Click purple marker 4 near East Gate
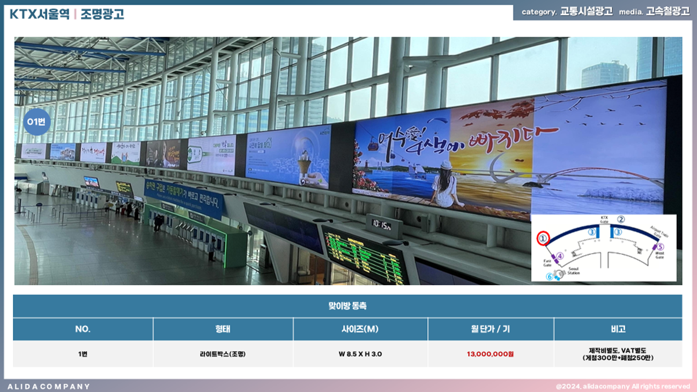 pos(560,256)
